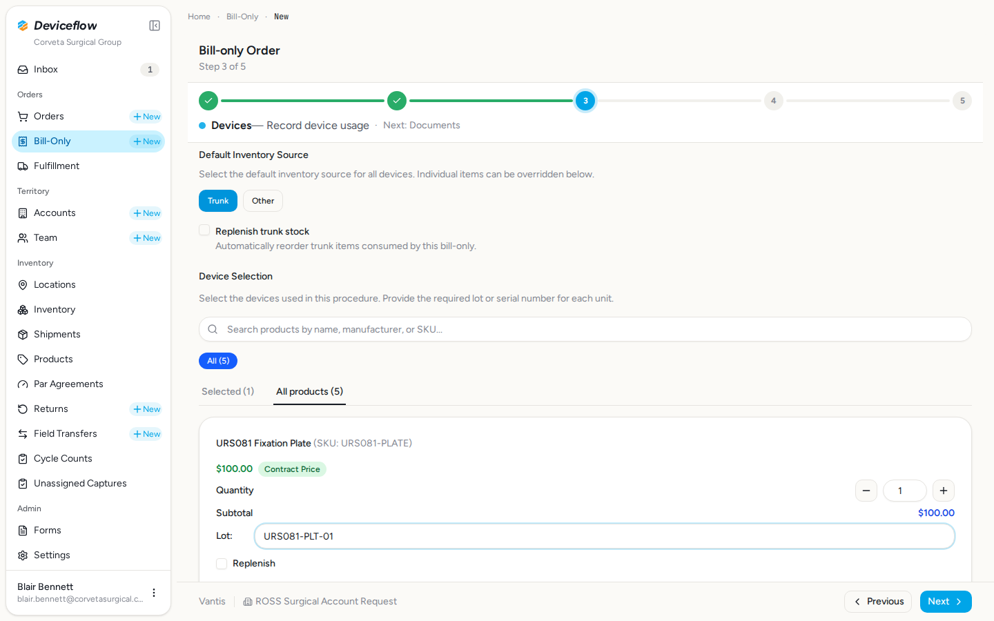Jump to step 5 in progress bar
The width and height of the screenshot is (994, 621).
coord(962,101)
